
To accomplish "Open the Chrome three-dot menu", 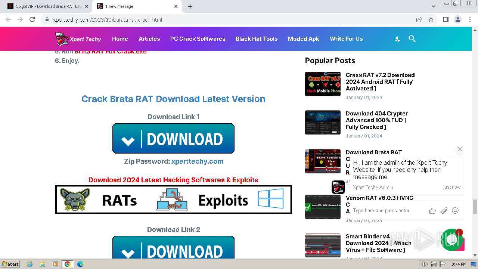I will click(x=470, y=19).
